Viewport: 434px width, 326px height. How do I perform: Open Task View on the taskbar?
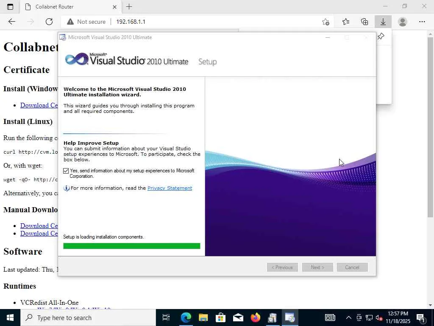click(166, 318)
